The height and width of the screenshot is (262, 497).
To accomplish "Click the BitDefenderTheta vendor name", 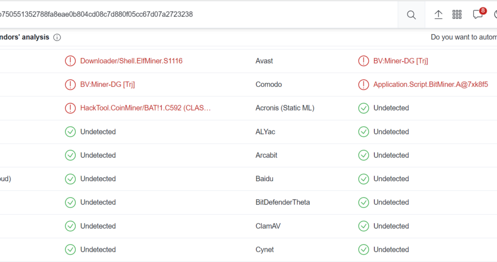I will pos(283,202).
